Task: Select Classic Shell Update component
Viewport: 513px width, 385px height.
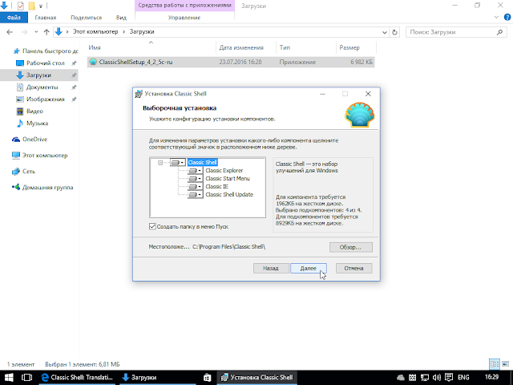Action: pos(229,194)
